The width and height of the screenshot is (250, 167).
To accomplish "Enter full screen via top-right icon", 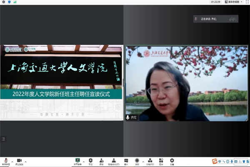I will [x=247, y=2].
